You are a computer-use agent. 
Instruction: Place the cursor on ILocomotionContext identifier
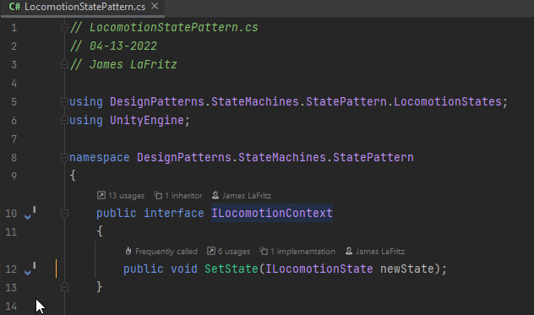[272, 213]
